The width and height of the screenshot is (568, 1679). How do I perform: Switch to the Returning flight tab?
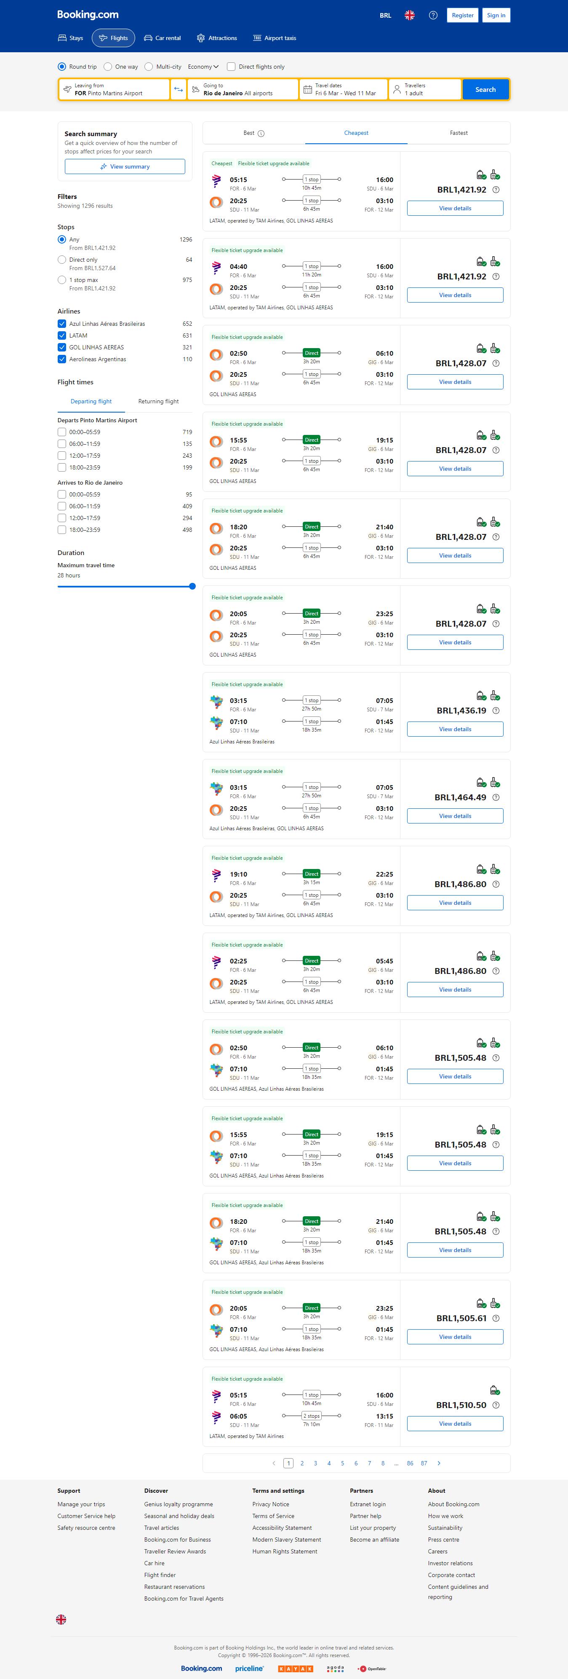point(158,402)
